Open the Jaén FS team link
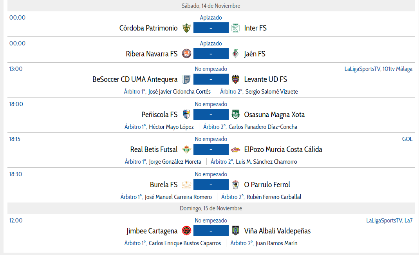The image size is (419, 255). [x=255, y=54]
